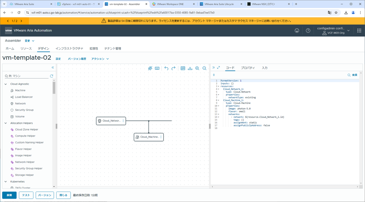This screenshot has width=365, height=202.
Task: Open the configadmin user account dropdown
Action: click(x=333, y=30)
